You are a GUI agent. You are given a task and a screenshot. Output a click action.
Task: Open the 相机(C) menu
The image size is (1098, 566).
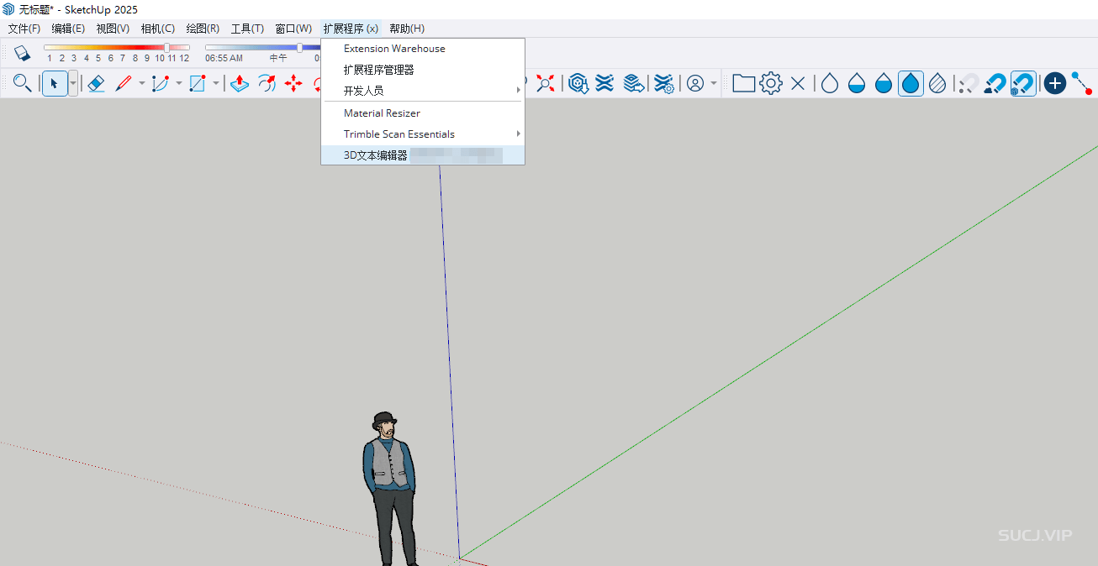158,29
